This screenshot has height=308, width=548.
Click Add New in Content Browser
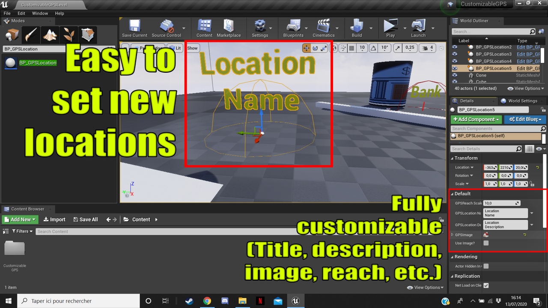click(20, 219)
